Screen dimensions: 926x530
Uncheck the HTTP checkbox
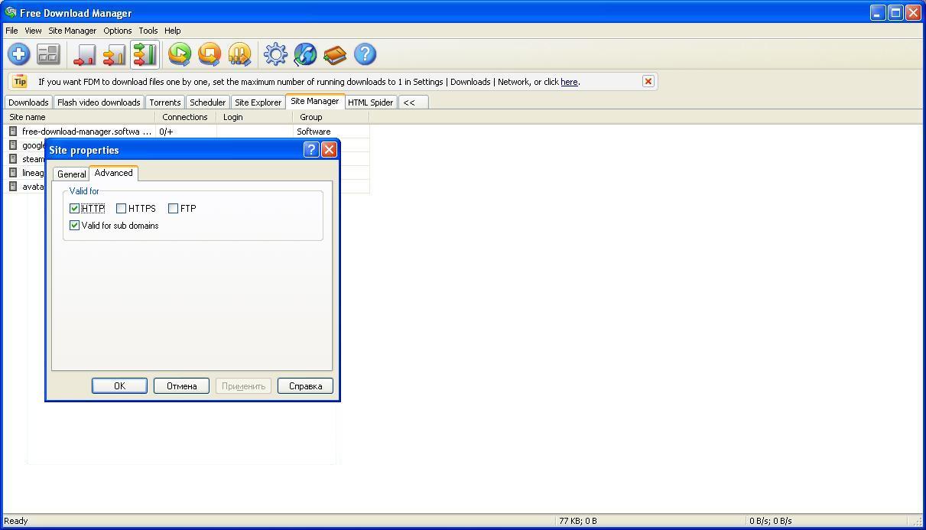click(x=75, y=207)
